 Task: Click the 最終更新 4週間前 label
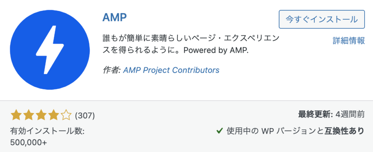331,115
